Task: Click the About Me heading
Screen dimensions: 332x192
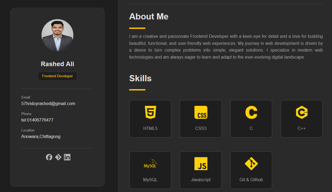Action: click(149, 17)
